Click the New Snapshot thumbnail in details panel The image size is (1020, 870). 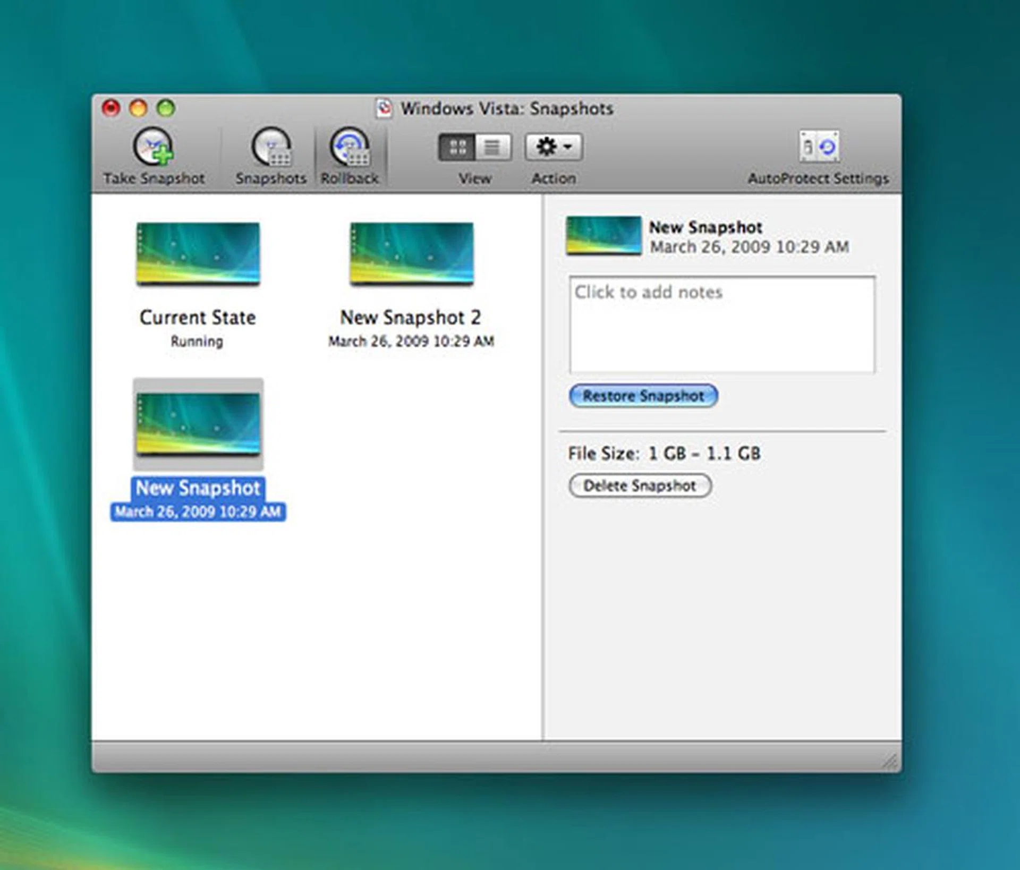tap(603, 237)
